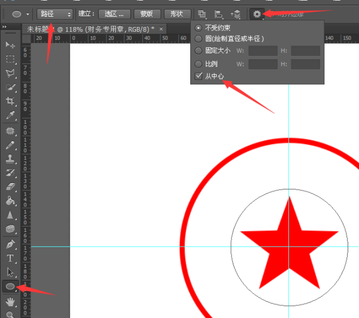Select the Clone Stamp tool
The width and height of the screenshot is (359, 318).
pos(10,159)
